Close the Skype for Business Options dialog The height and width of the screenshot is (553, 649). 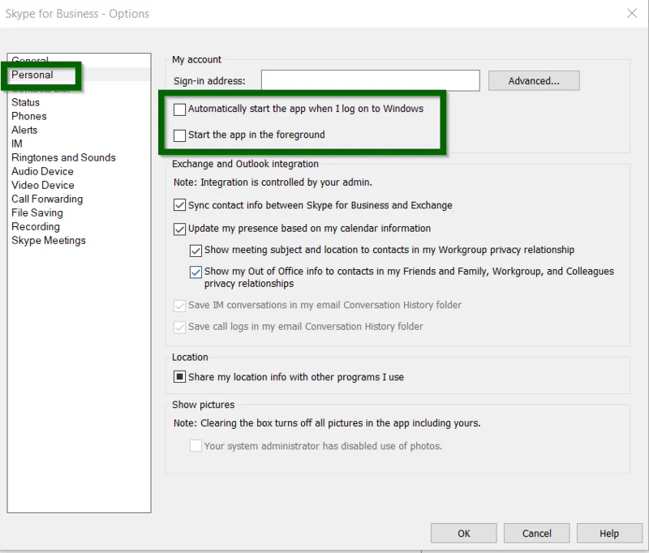[632, 13]
